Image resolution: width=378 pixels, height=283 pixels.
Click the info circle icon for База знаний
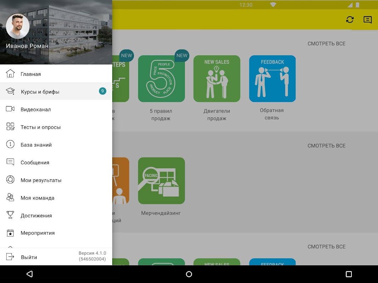[x=10, y=144]
